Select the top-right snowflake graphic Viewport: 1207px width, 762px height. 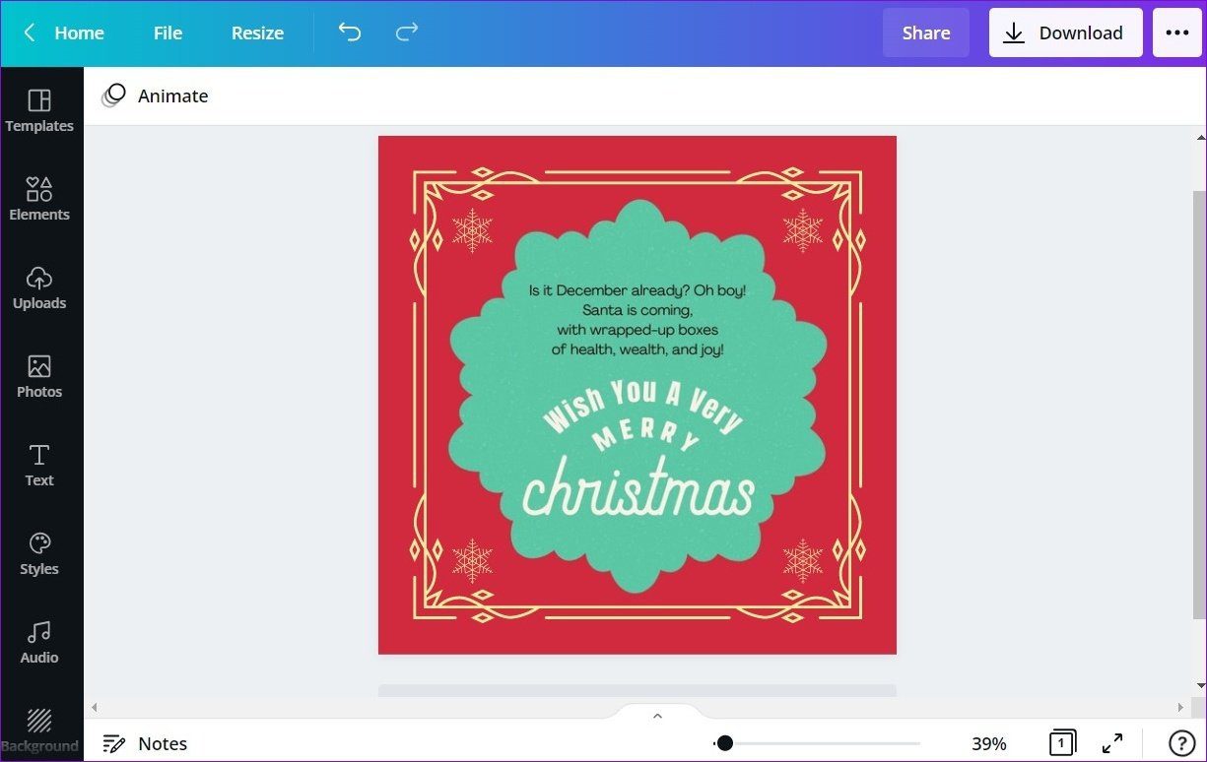pyautogui.click(x=803, y=229)
